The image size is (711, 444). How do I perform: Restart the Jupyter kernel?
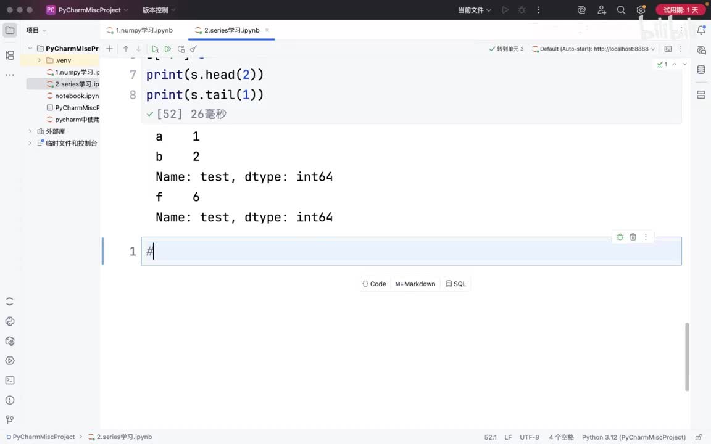(181, 49)
